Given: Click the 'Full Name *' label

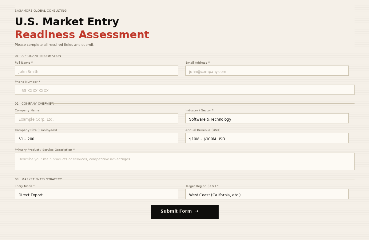Looking at the screenshot, I should [24, 63].
